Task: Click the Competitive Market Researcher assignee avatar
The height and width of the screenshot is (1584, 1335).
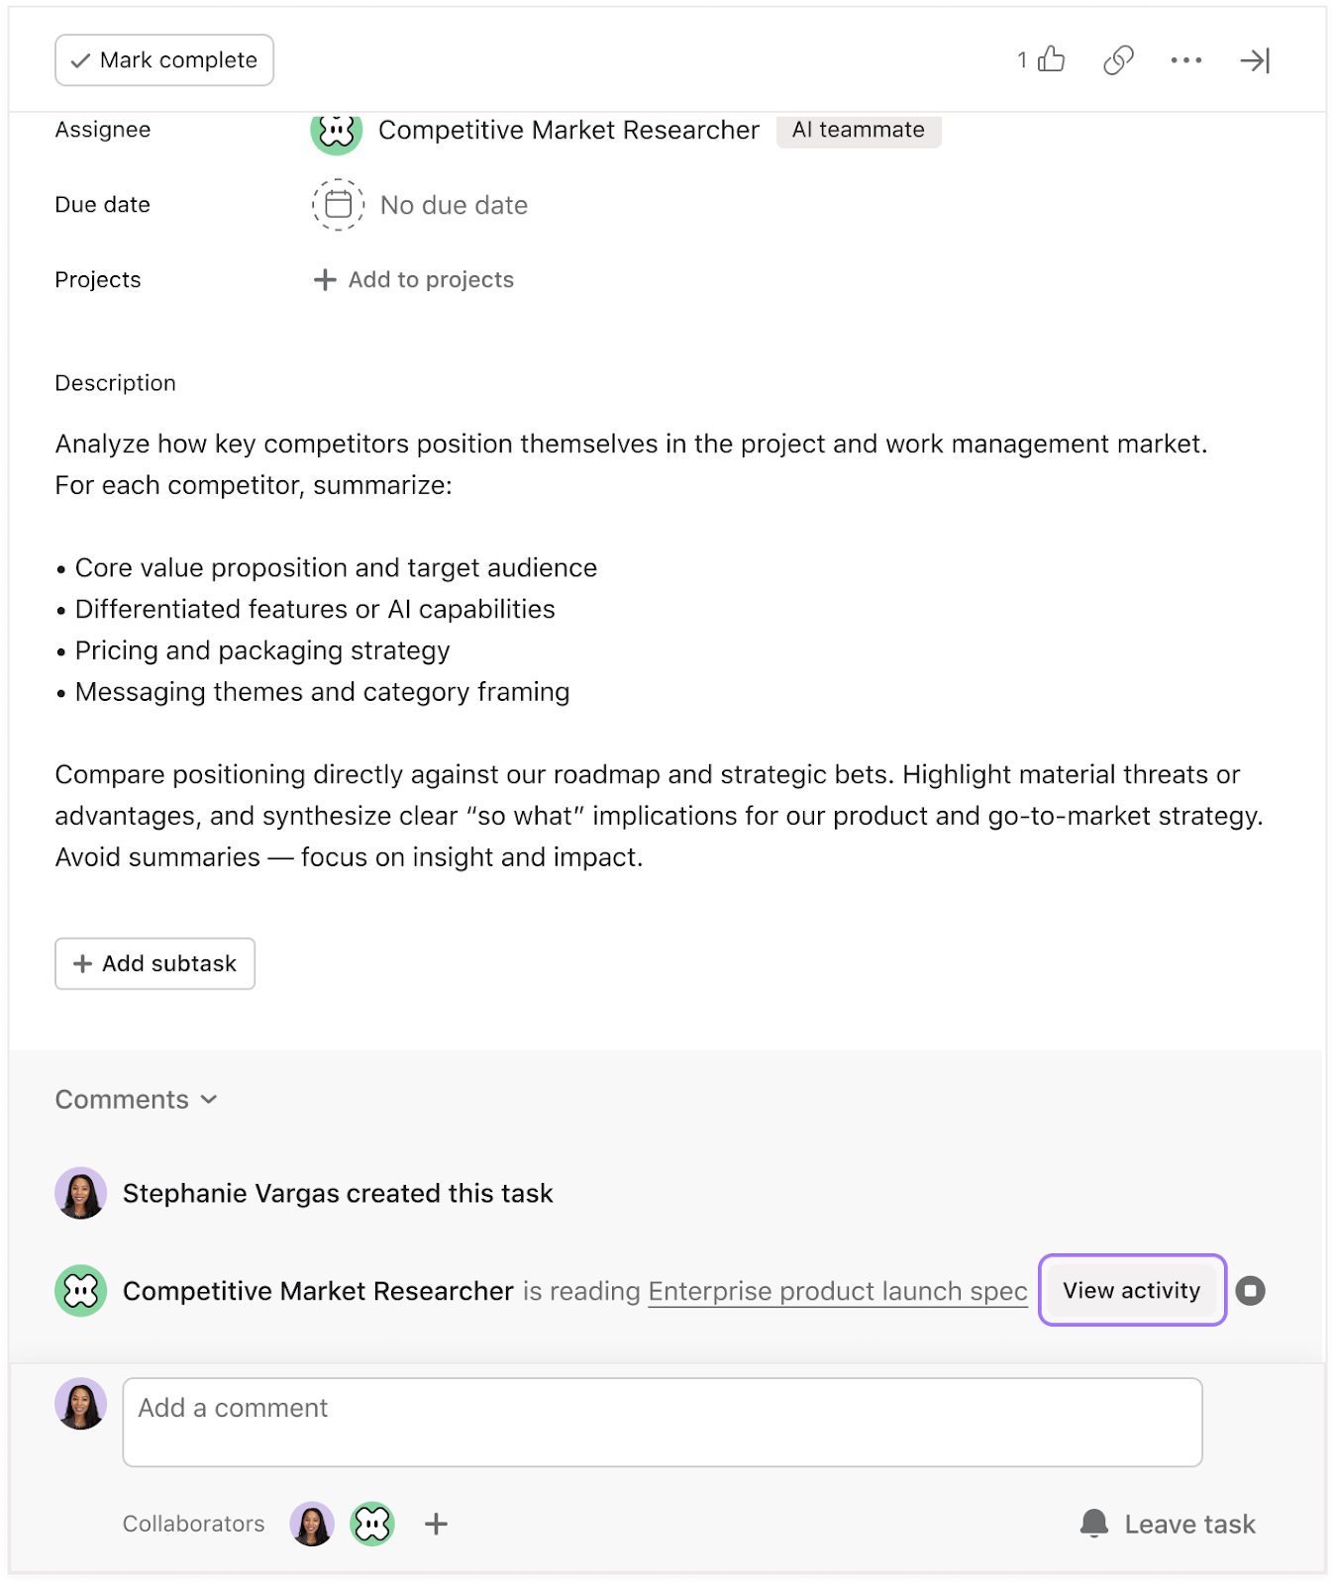Action: click(337, 131)
